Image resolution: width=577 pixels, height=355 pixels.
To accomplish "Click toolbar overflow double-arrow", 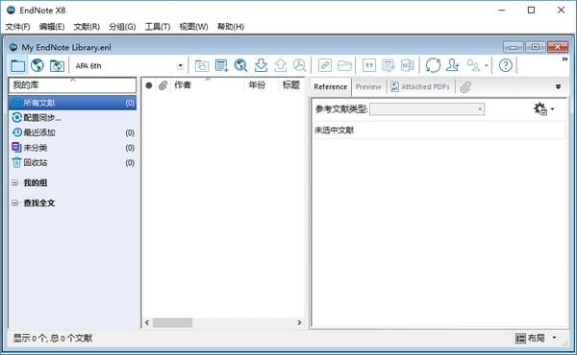I will [564, 59].
